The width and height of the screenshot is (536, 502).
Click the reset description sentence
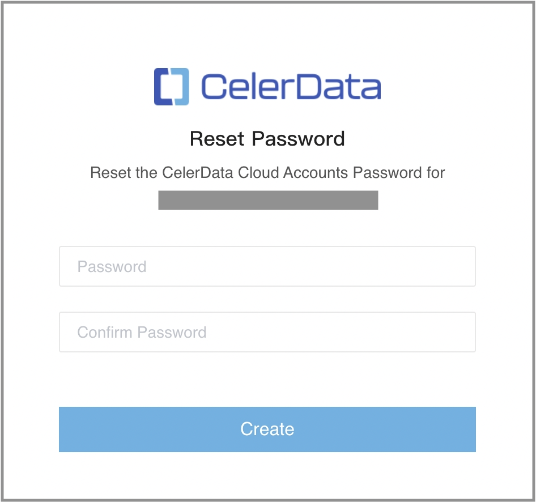(x=267, y=172)
